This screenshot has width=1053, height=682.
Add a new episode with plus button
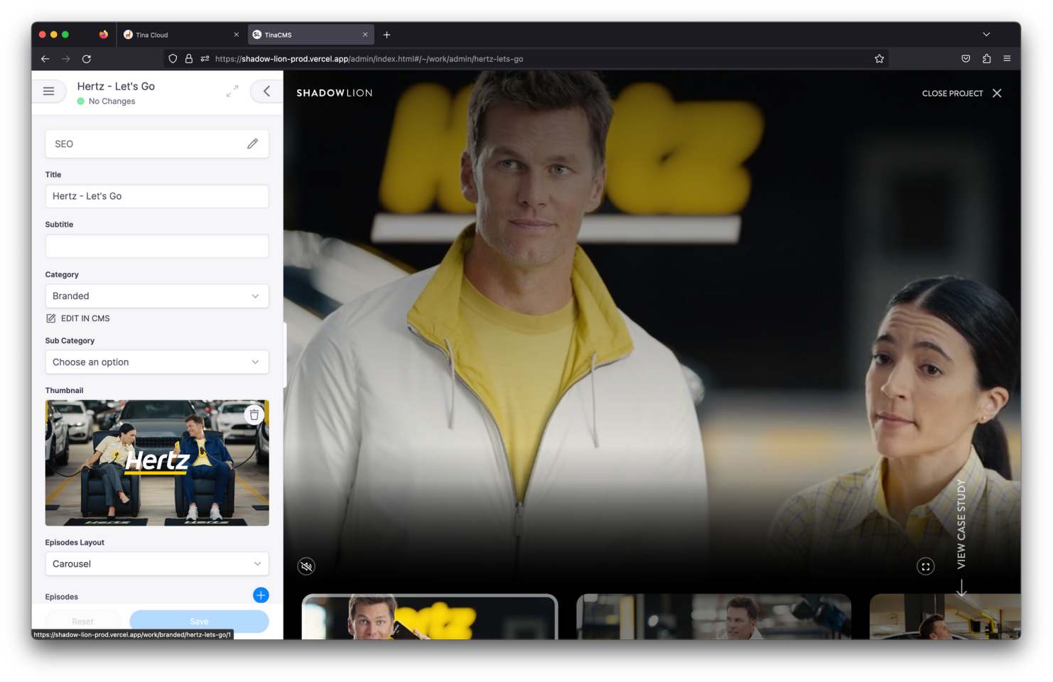point(261,595)
